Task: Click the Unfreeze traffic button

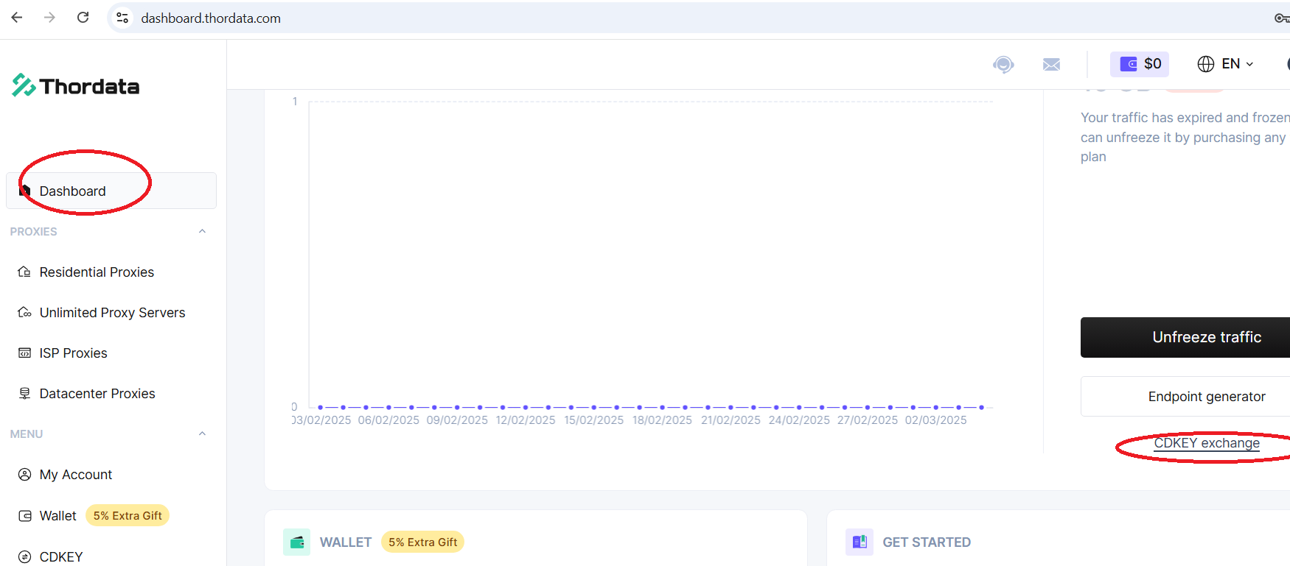Action: (1185, 337)
